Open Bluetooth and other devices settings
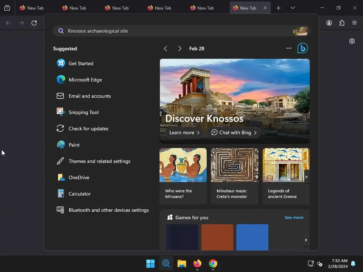 click(102, 210)
